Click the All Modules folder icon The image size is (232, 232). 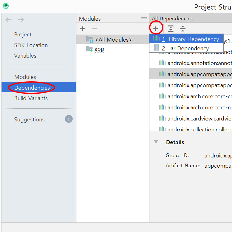90,39
